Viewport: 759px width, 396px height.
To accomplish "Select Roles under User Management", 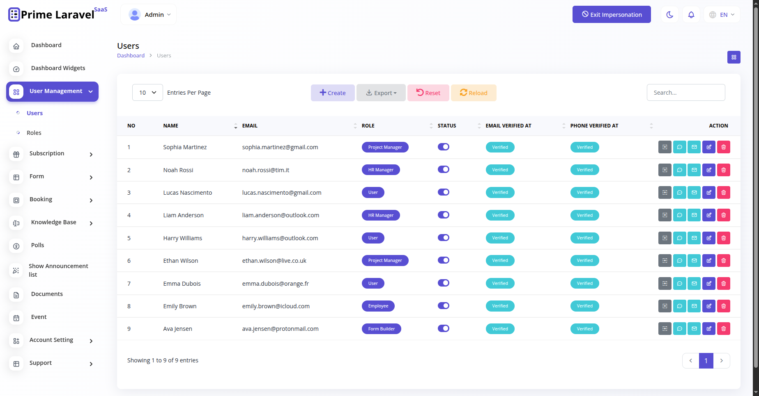I will [34, 133].
